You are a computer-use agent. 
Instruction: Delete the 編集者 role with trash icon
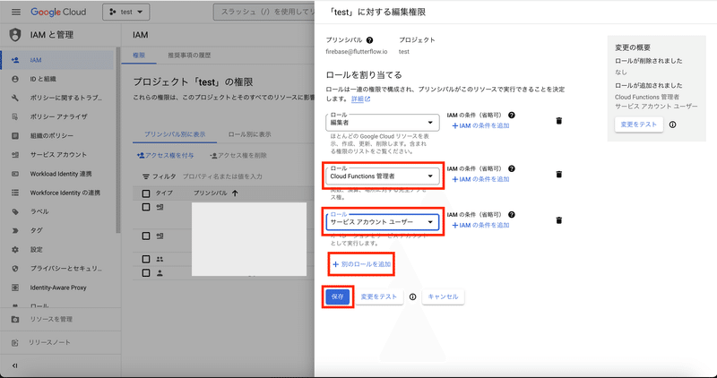[x=558, y=121]
